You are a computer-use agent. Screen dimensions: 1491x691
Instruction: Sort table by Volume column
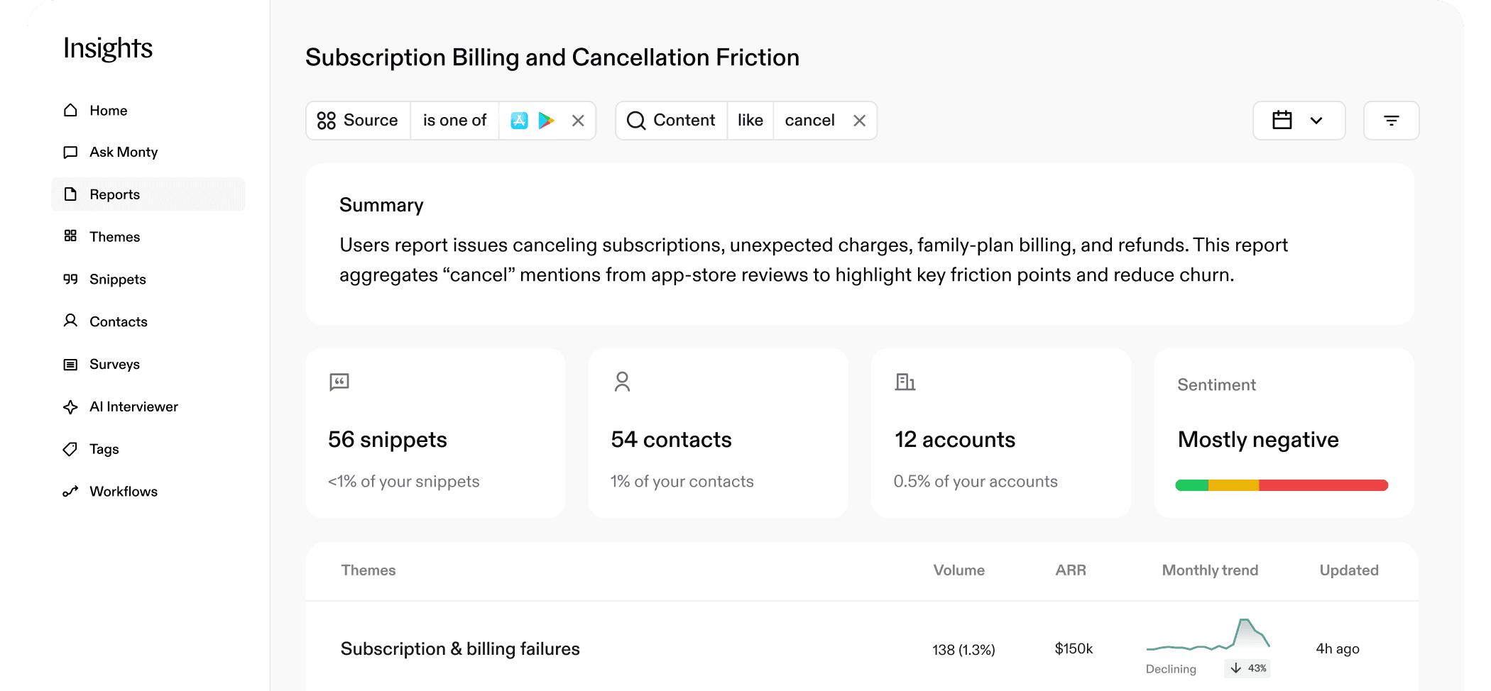(958, 570)
